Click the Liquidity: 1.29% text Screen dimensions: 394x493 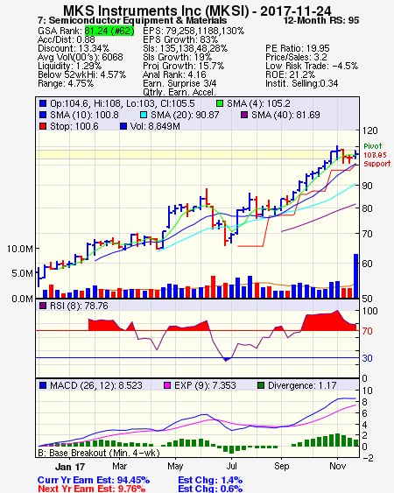(69, 66)
